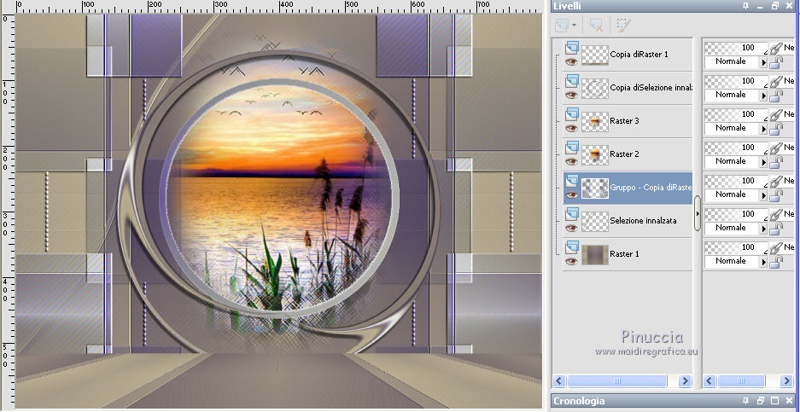Image resolution: width=800 pixels, height=412 pixels.
Task: Open blend mode dropdown for Raster 2
Action: (764, 161)
